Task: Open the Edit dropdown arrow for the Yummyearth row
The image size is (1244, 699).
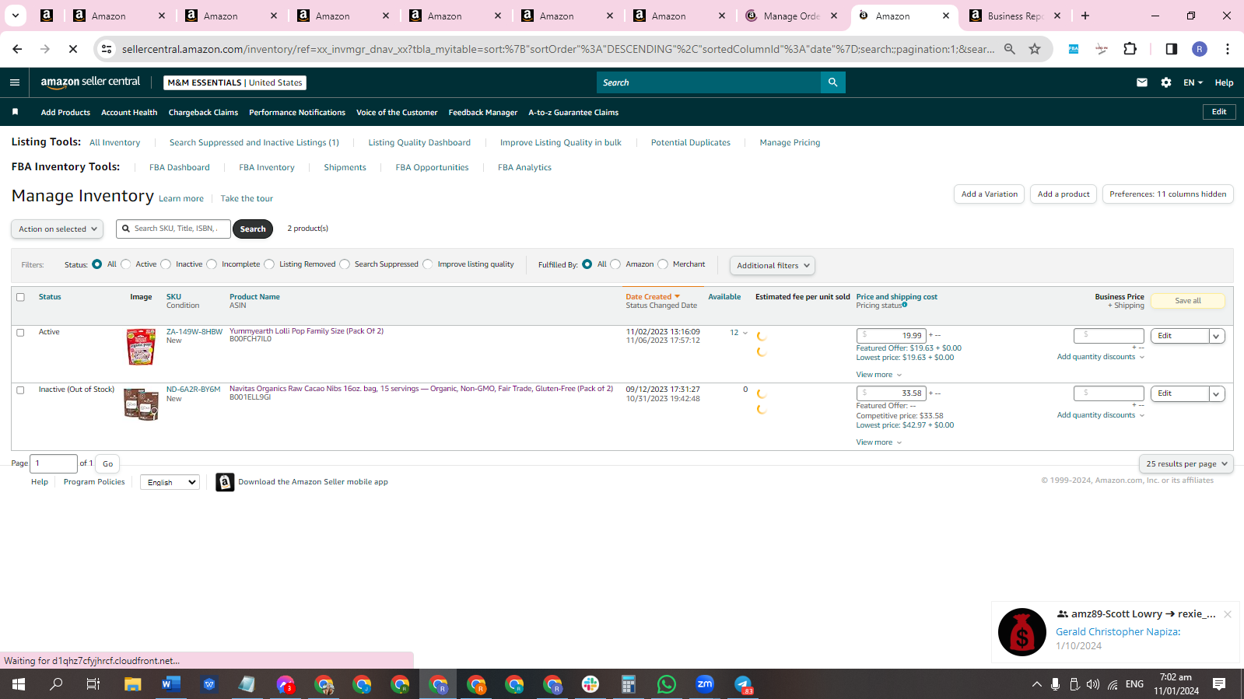Action: coord(1217,336)
